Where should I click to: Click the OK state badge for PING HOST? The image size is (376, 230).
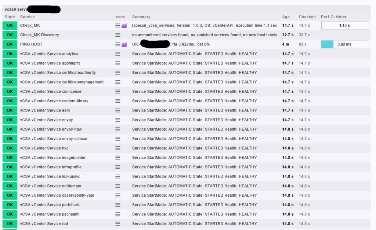pos(10,44)
